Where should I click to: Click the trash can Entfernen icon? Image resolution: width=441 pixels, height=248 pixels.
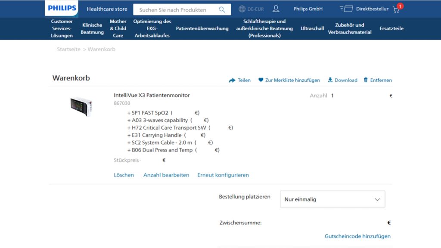coord(366,80)
